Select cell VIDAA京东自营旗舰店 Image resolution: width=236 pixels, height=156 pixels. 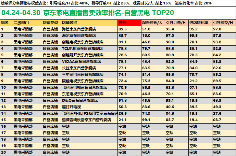[89, 61]
